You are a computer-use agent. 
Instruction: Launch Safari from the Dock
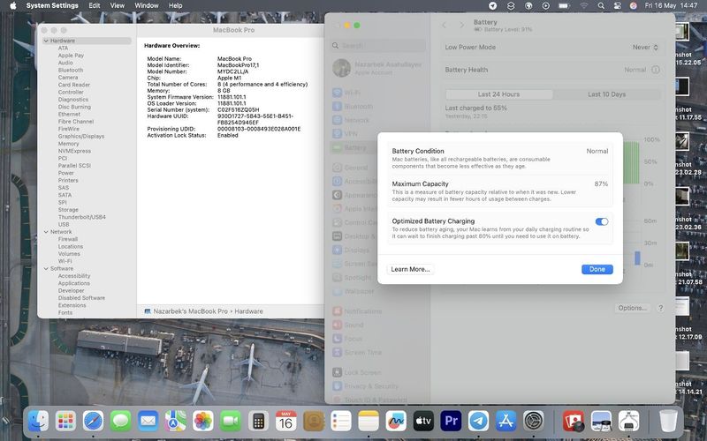coord(94,422)
